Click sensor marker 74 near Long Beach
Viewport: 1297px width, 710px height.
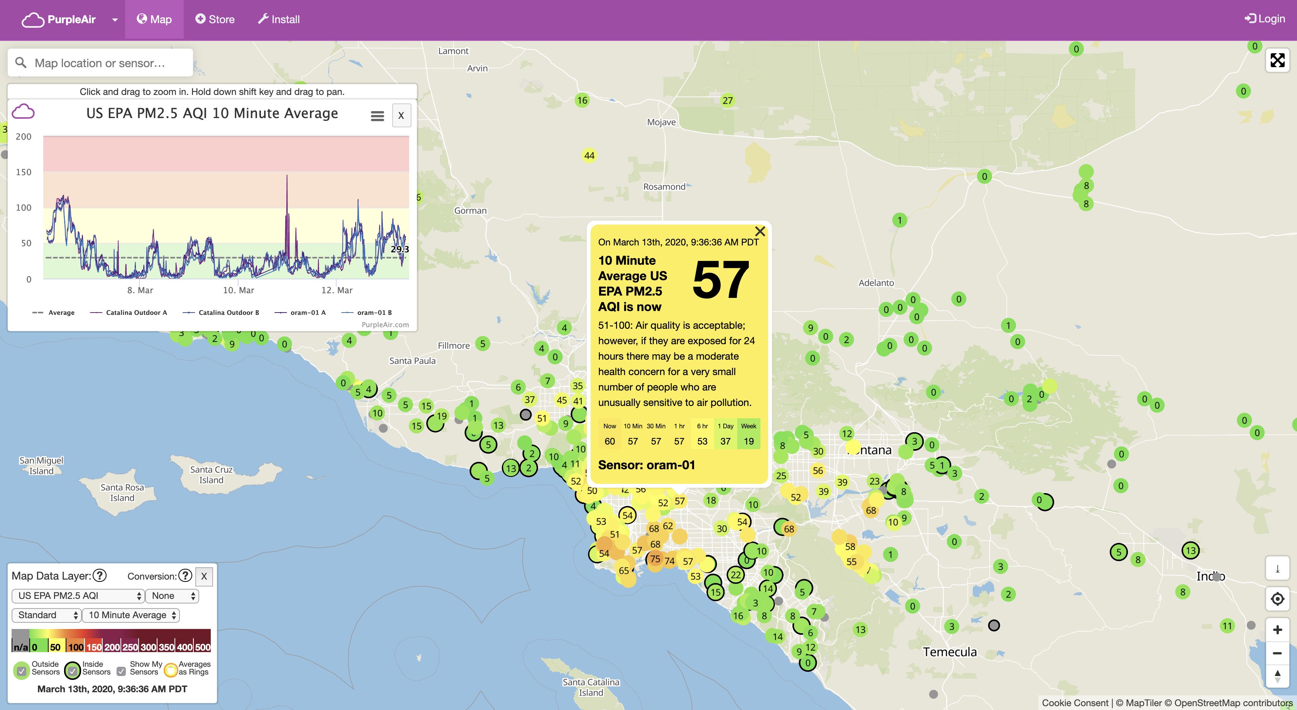coord(669,561)
